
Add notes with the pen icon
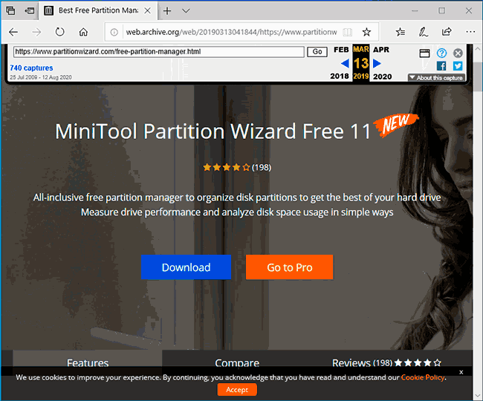tap(424, 32)
